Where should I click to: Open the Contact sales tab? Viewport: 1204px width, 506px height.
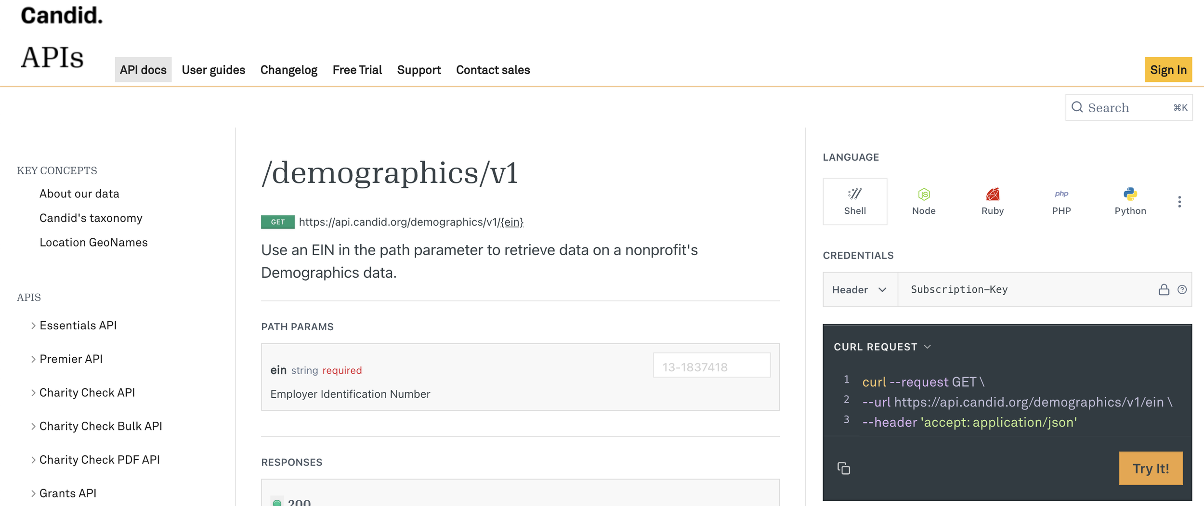[493, 70]
